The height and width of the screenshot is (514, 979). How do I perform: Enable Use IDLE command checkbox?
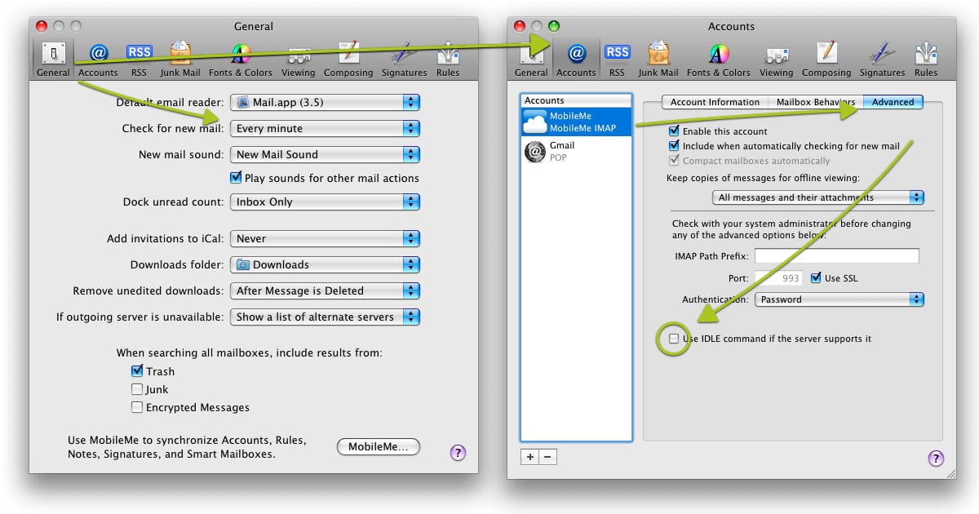pos(674,339)
